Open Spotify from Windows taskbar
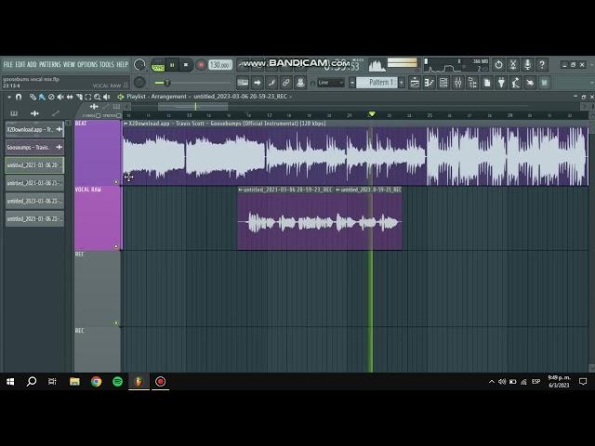 click(x=117, y=382)
